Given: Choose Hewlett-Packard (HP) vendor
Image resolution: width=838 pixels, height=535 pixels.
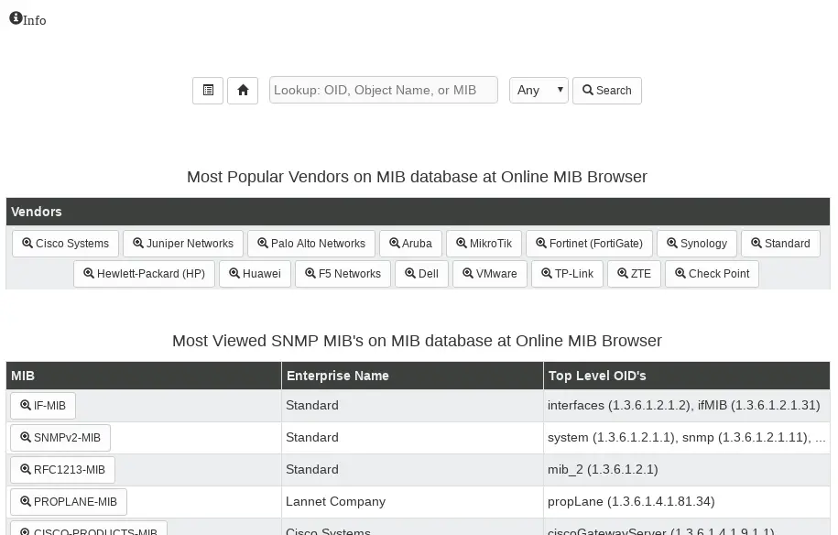Looking at the screenshot, I should [x=145, y=274].
